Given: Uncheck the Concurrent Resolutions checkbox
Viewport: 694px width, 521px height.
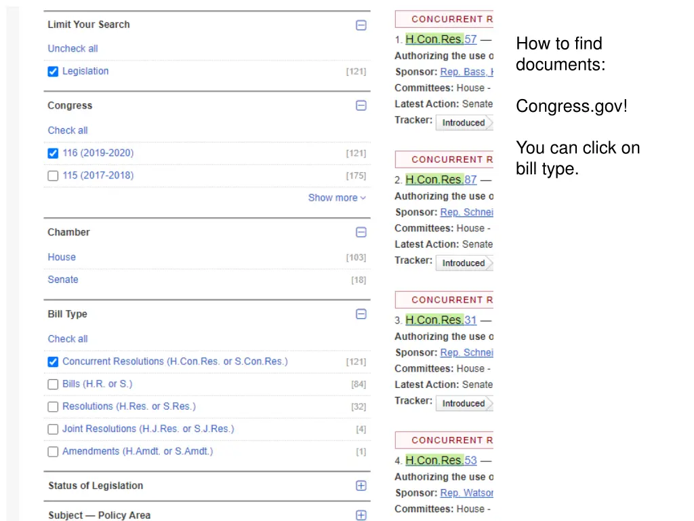Looking at the screenshot, I should 53,362.
